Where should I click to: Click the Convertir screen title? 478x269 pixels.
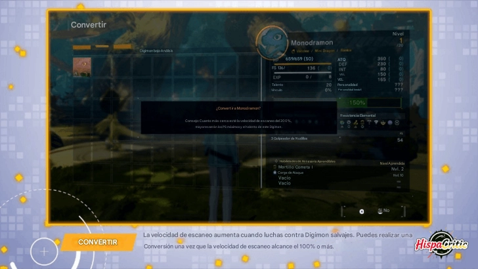pyautogui.click(x=89, y=25)
